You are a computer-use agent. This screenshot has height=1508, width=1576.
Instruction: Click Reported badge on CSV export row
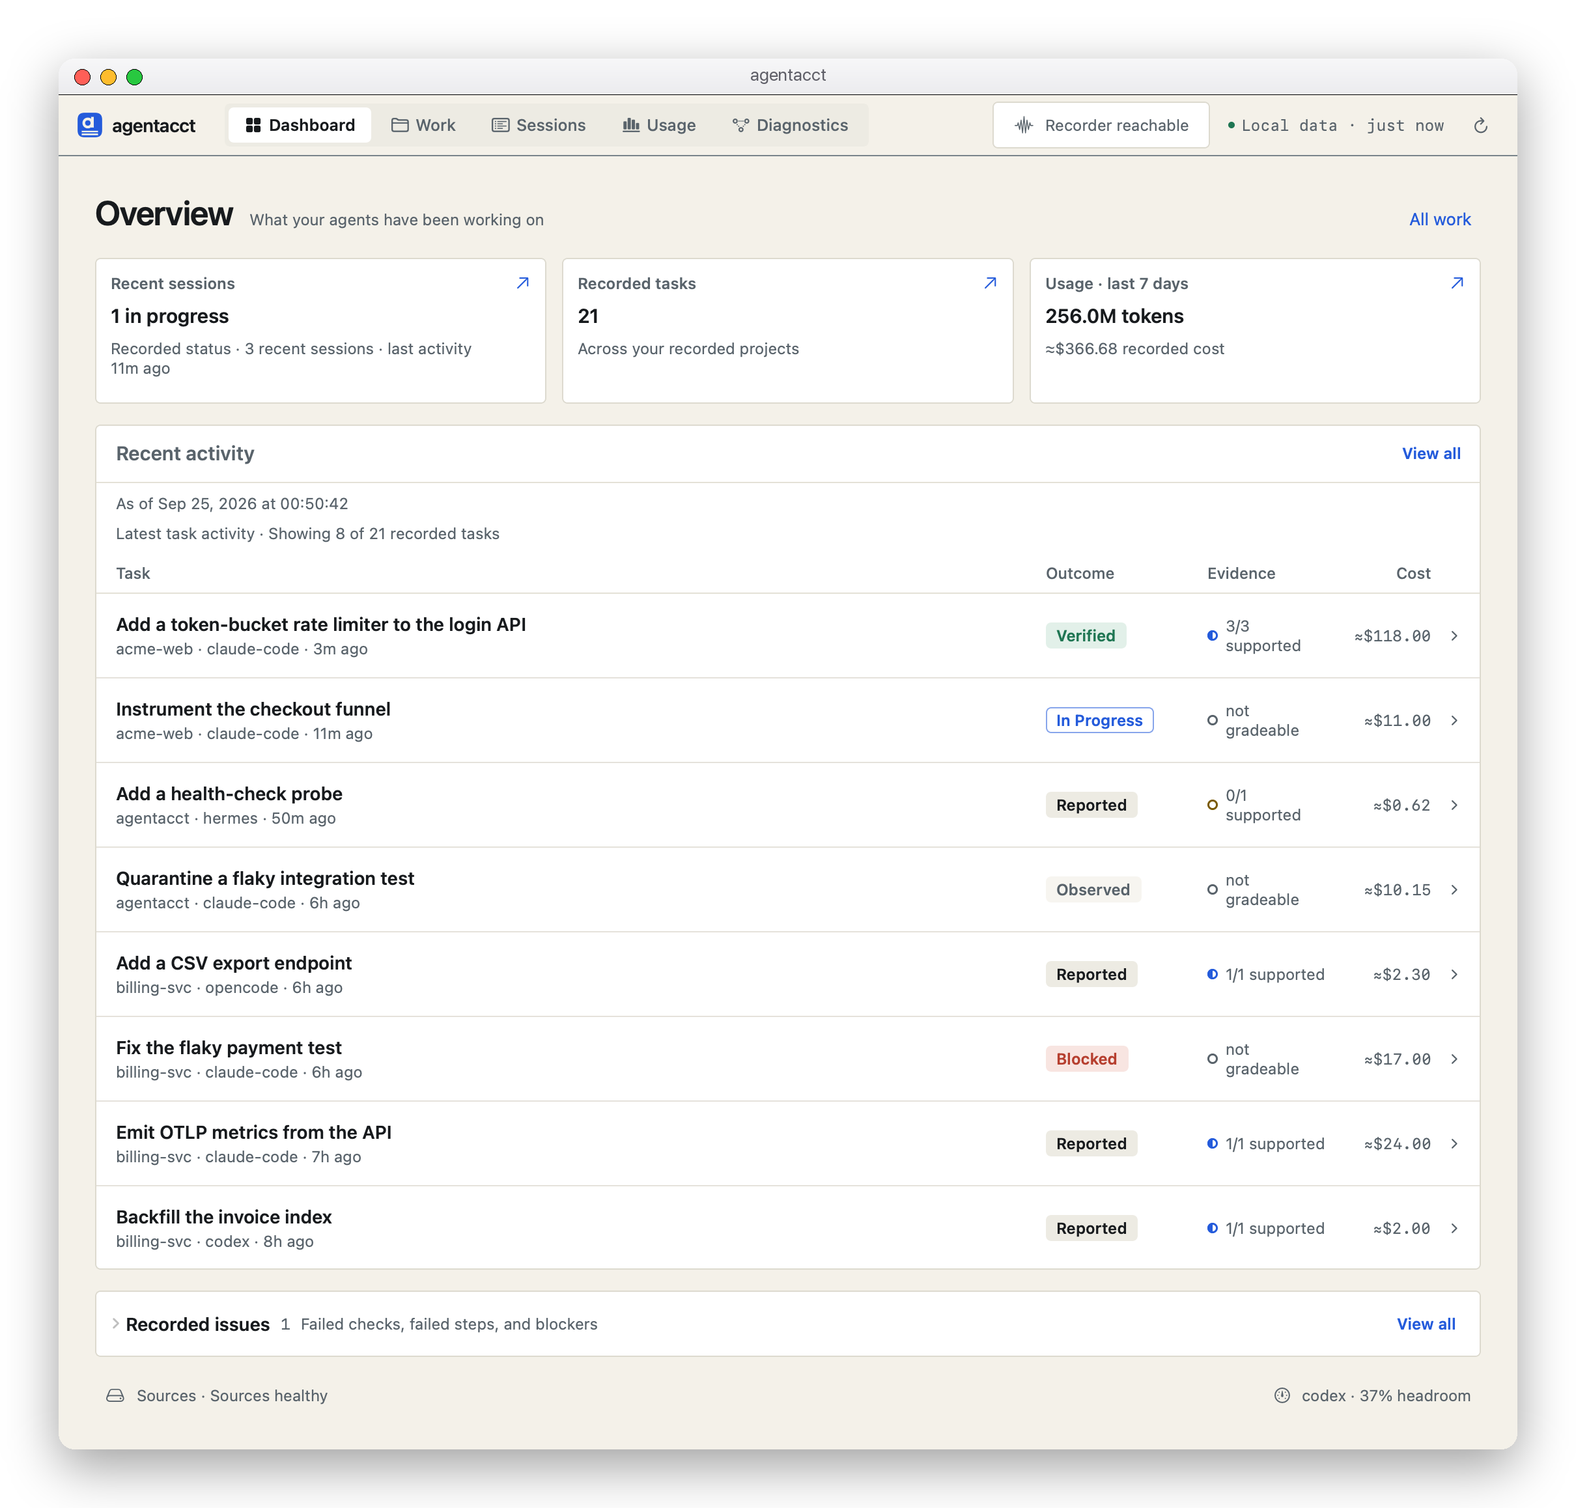[1091, 974]
